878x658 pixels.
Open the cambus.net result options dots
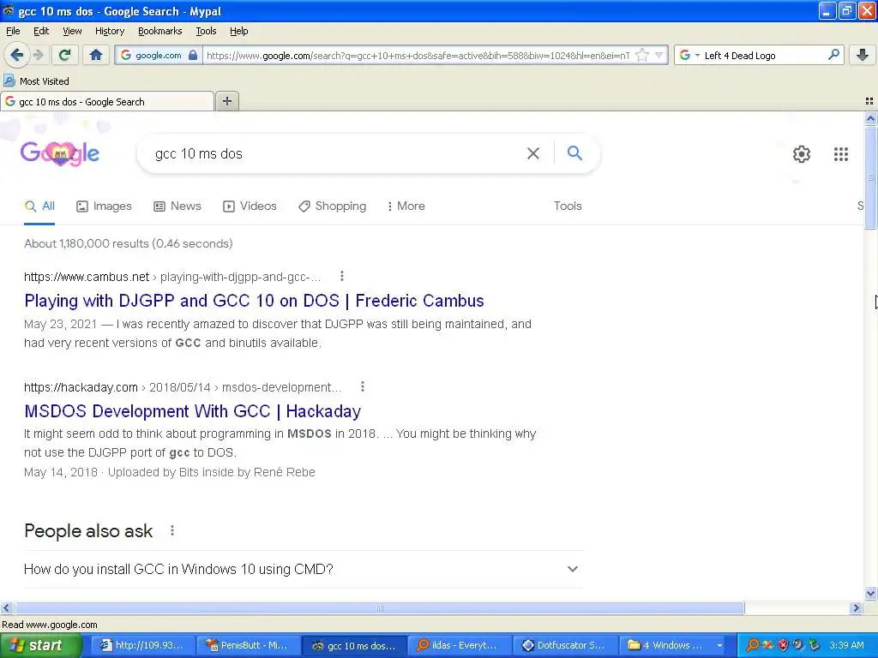click(x=341, y=276)
